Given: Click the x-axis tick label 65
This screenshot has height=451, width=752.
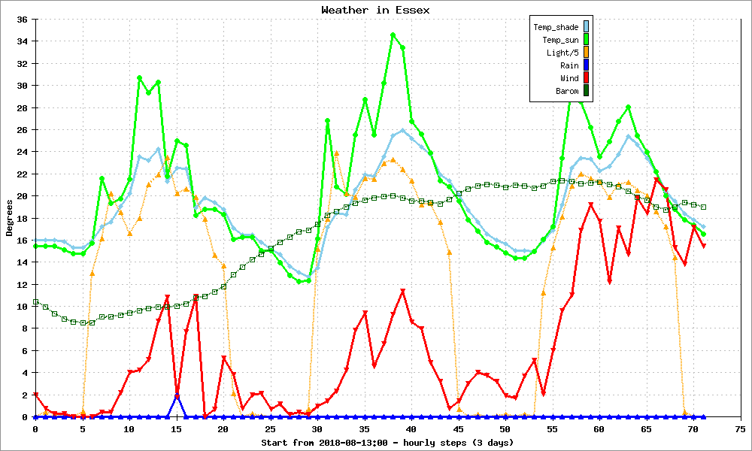Looking at the screenshot, I should point(647,429).
